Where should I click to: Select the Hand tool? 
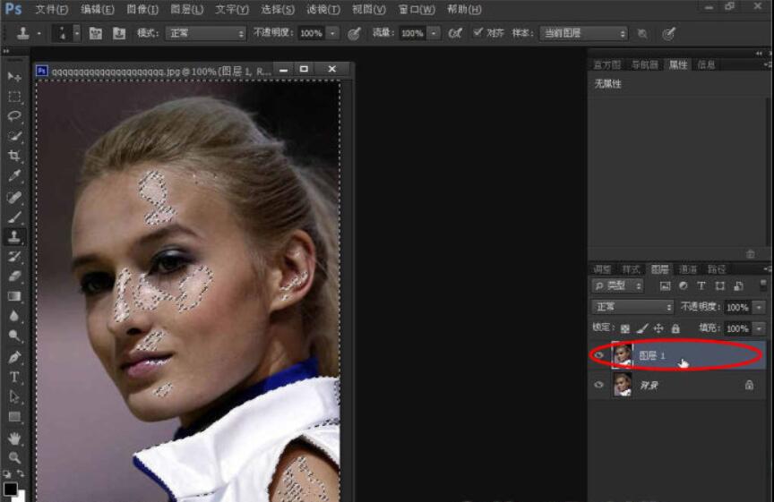13,438
